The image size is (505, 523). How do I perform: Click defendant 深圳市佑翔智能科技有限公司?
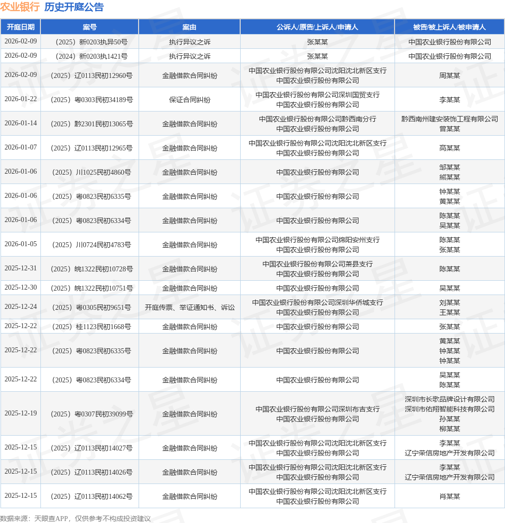click(x=449, y=409)
